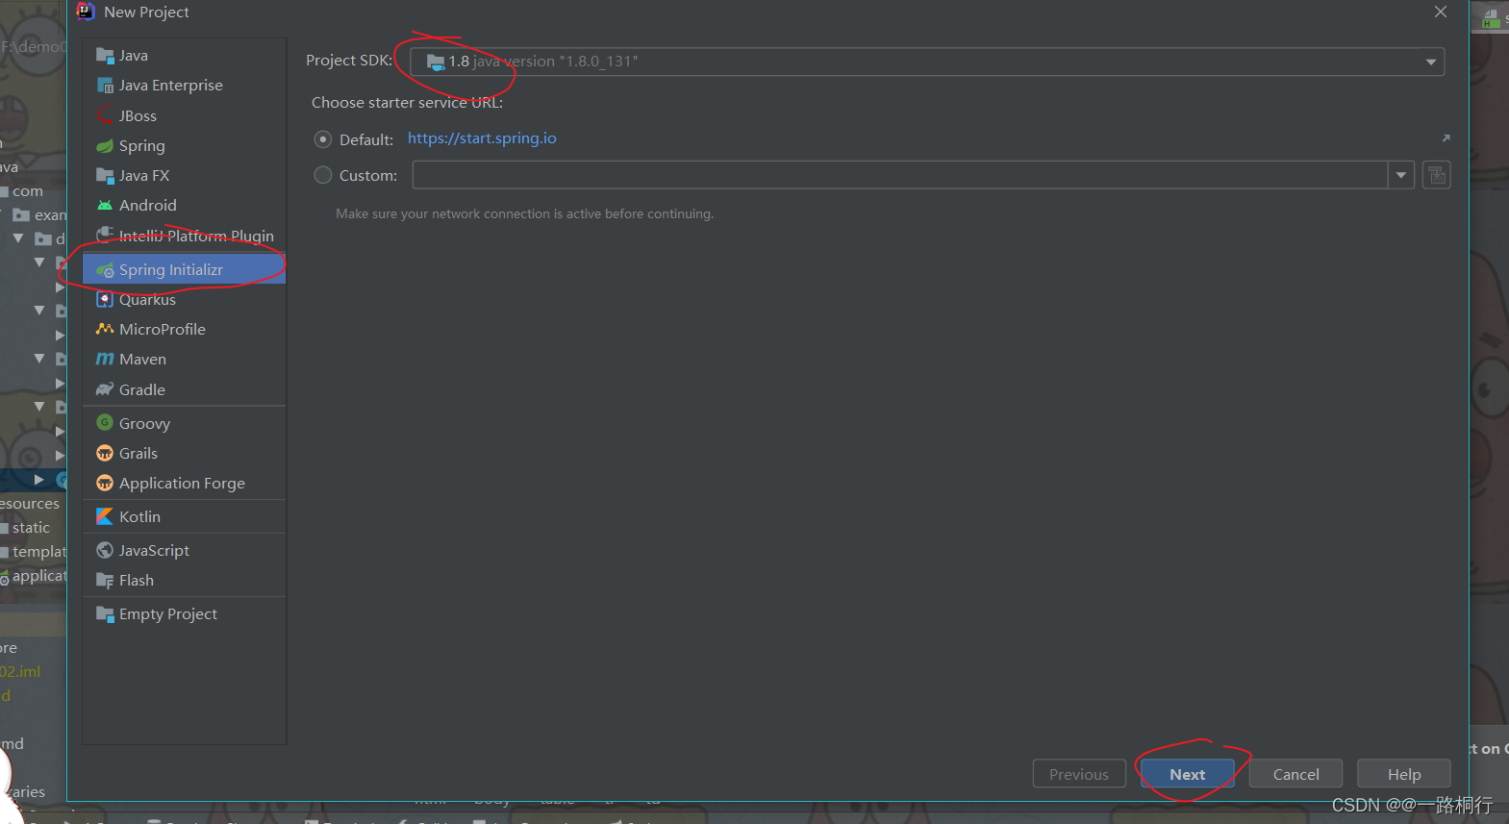The image size is (1509, 824).
Task: Select Android label in the list
Action: pos(148,206)
